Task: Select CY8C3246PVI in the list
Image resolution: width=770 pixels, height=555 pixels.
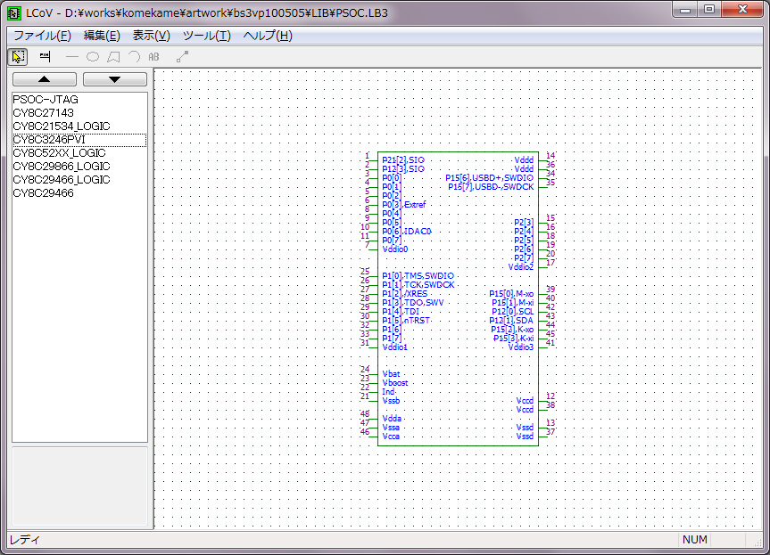Action: [x=79, y=140]
